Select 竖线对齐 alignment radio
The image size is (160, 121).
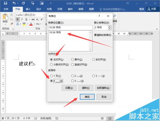pyautogui.click(x=72, y=65)
